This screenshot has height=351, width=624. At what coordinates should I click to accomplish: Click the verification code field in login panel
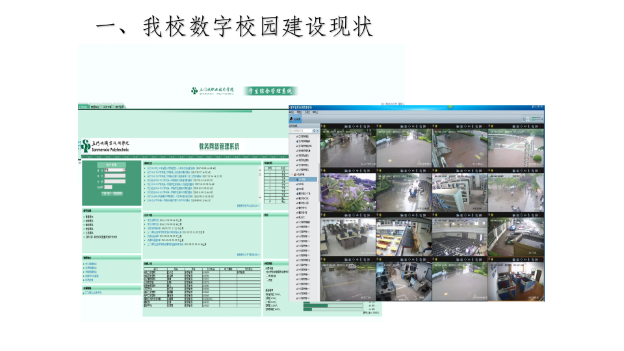tap(109, 187)
